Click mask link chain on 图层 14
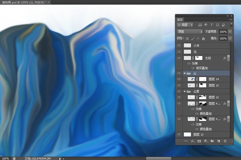The height and width of the screenshot is (160, 241). [x=197, y=79]
